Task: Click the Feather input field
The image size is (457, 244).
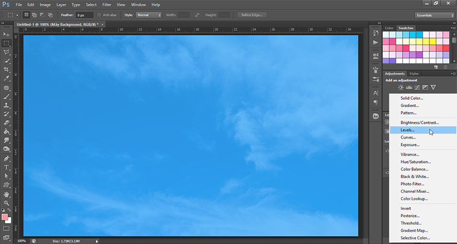Action: point(85,15)
